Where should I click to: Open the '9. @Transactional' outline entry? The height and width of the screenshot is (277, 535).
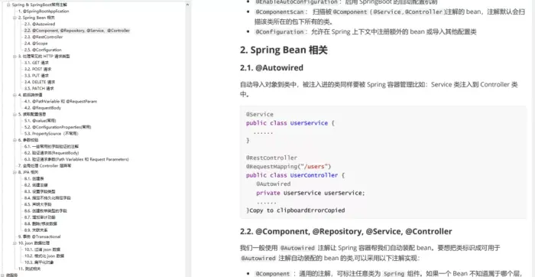39,236
